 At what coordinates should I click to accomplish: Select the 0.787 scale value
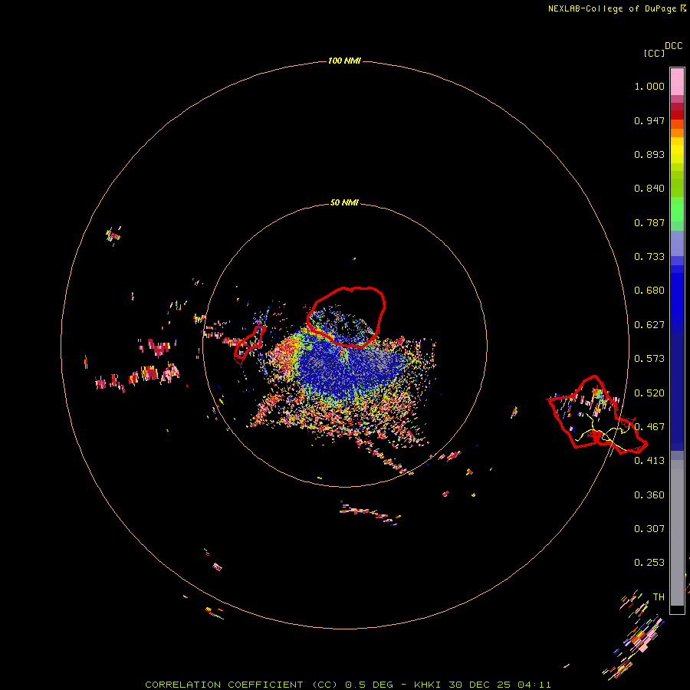(649, 222)
